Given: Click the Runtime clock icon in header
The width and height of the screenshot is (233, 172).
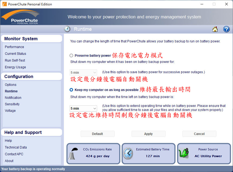Looking at the screenshot, I should click(67, 29).
